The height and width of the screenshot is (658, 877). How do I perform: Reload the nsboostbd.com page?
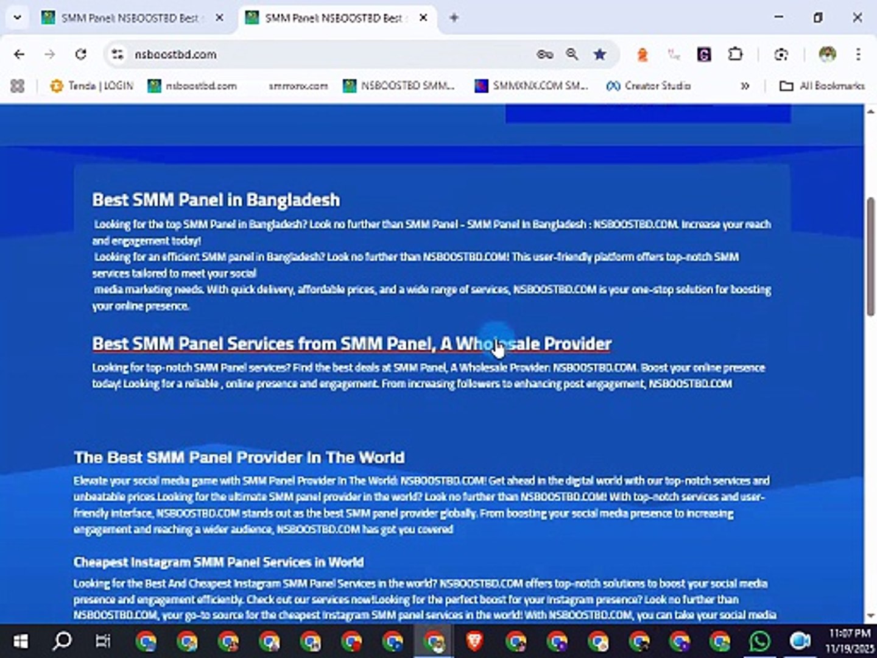point(80,54)
